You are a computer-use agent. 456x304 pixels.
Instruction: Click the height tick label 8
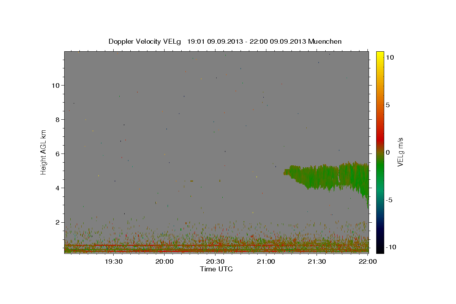(57, 119)
